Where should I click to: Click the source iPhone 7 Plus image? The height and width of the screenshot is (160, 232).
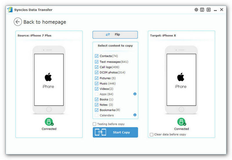(x=49, y=80)
